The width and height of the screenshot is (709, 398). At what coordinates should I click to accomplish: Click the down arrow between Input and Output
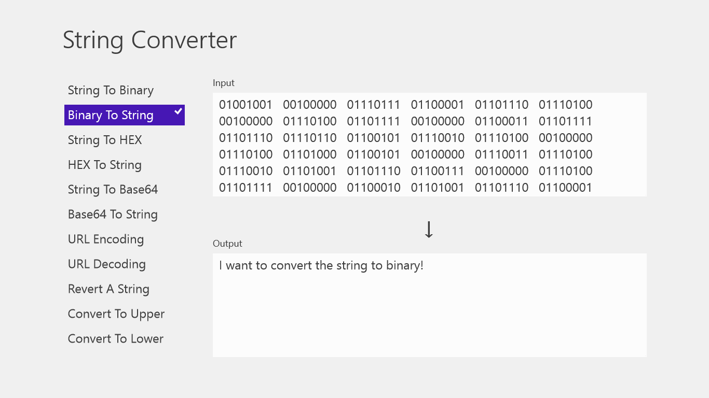429,230
